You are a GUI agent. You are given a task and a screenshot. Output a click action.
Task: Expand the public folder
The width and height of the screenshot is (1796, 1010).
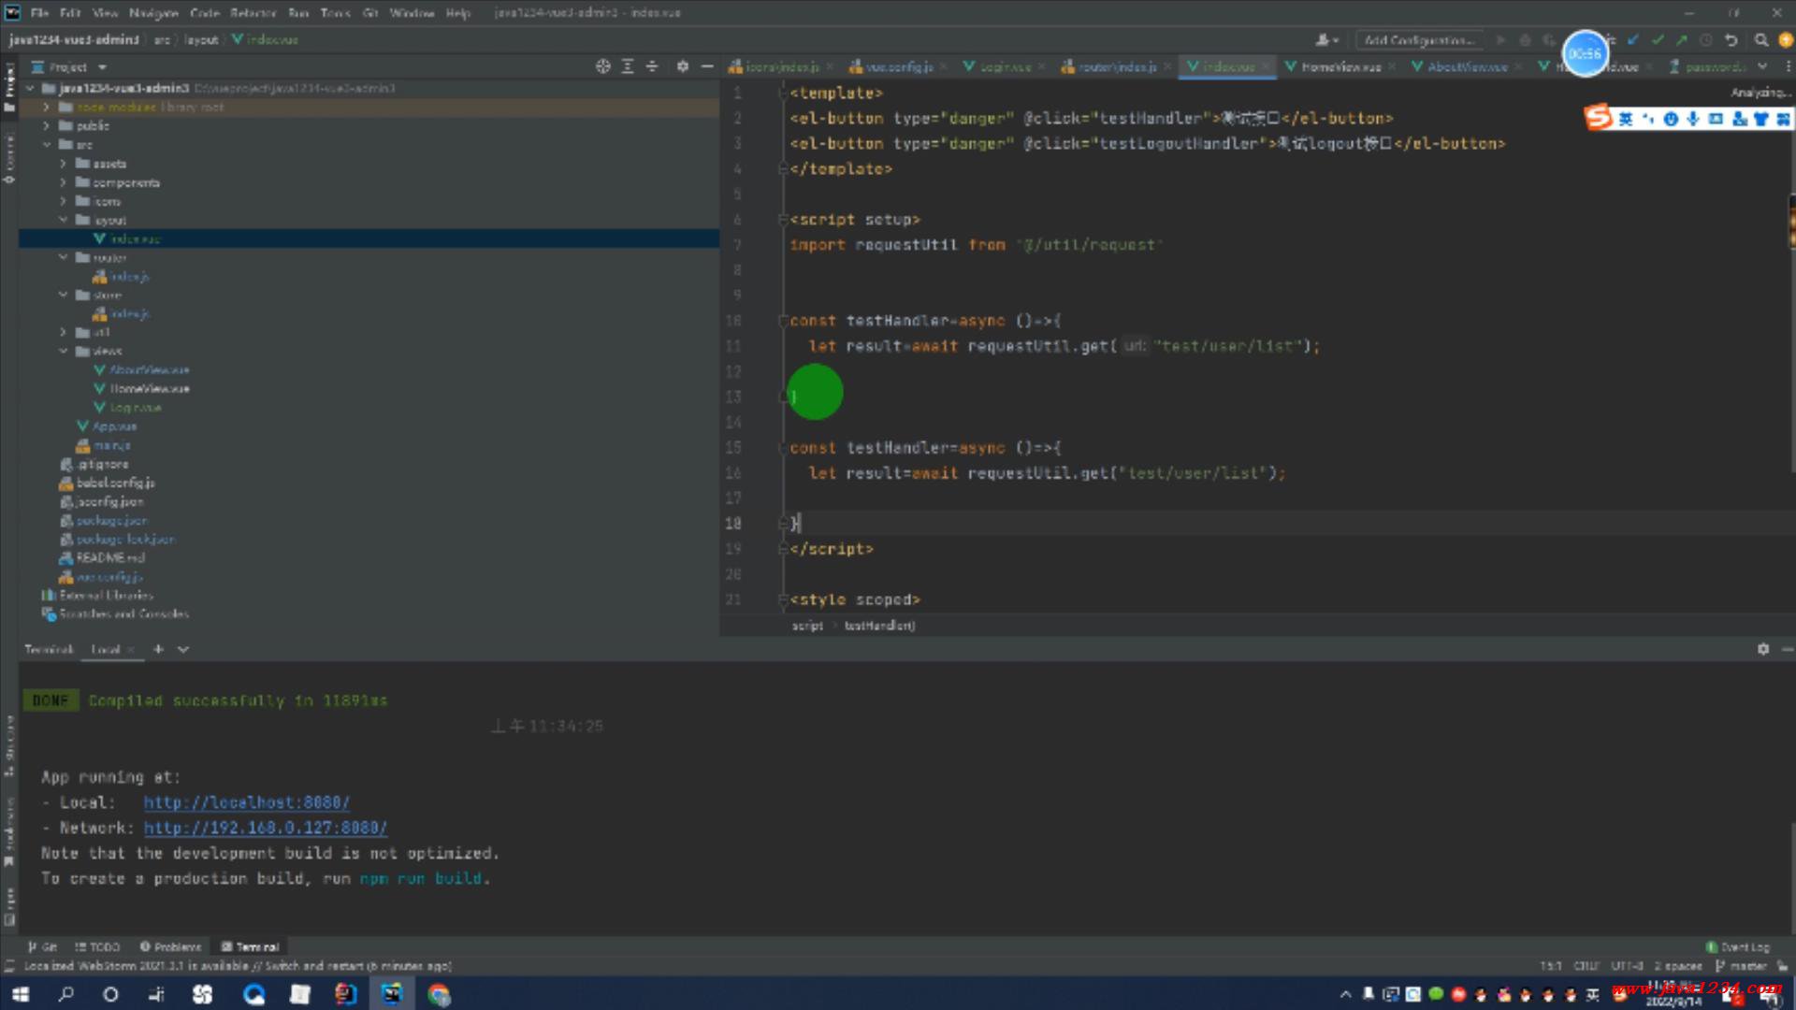pos(46,125)
